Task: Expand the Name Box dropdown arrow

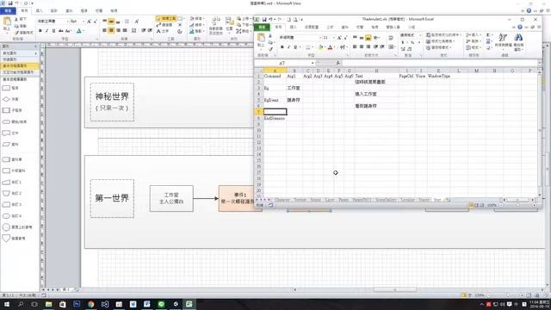Action: tap(313, 63)
